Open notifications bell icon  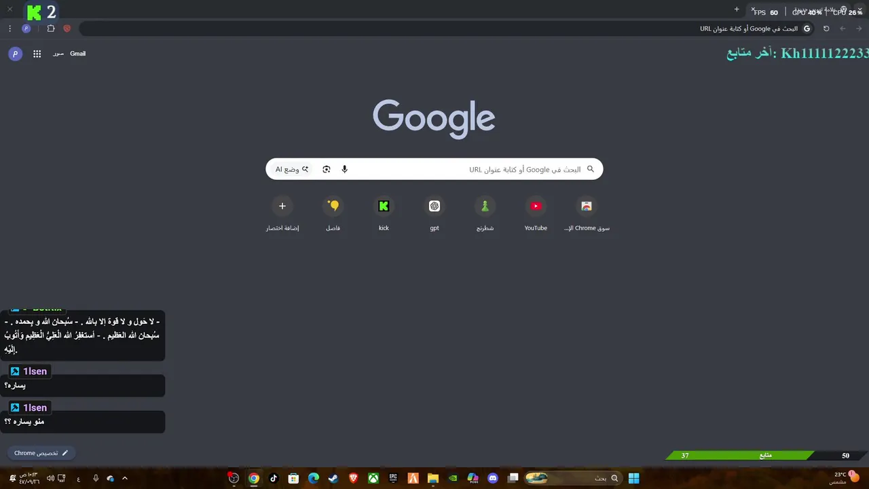[12, 478]
